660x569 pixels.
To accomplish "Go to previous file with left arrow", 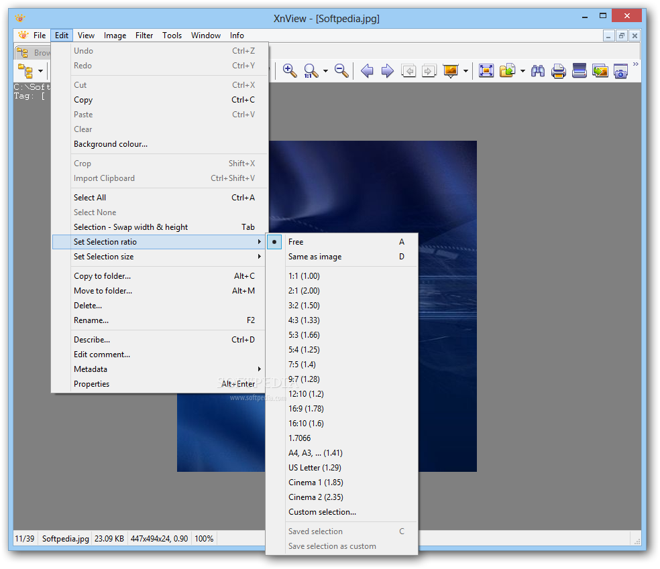I will pyautogui.click(x=367, y=70).
